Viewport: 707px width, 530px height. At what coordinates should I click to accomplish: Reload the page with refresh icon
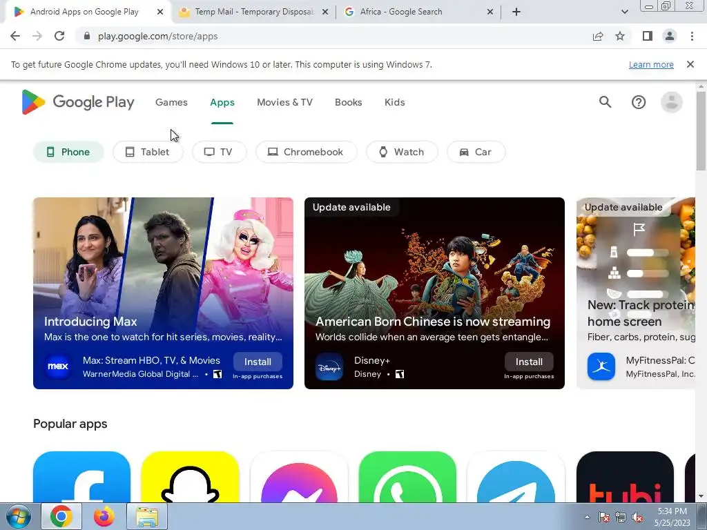59,36
